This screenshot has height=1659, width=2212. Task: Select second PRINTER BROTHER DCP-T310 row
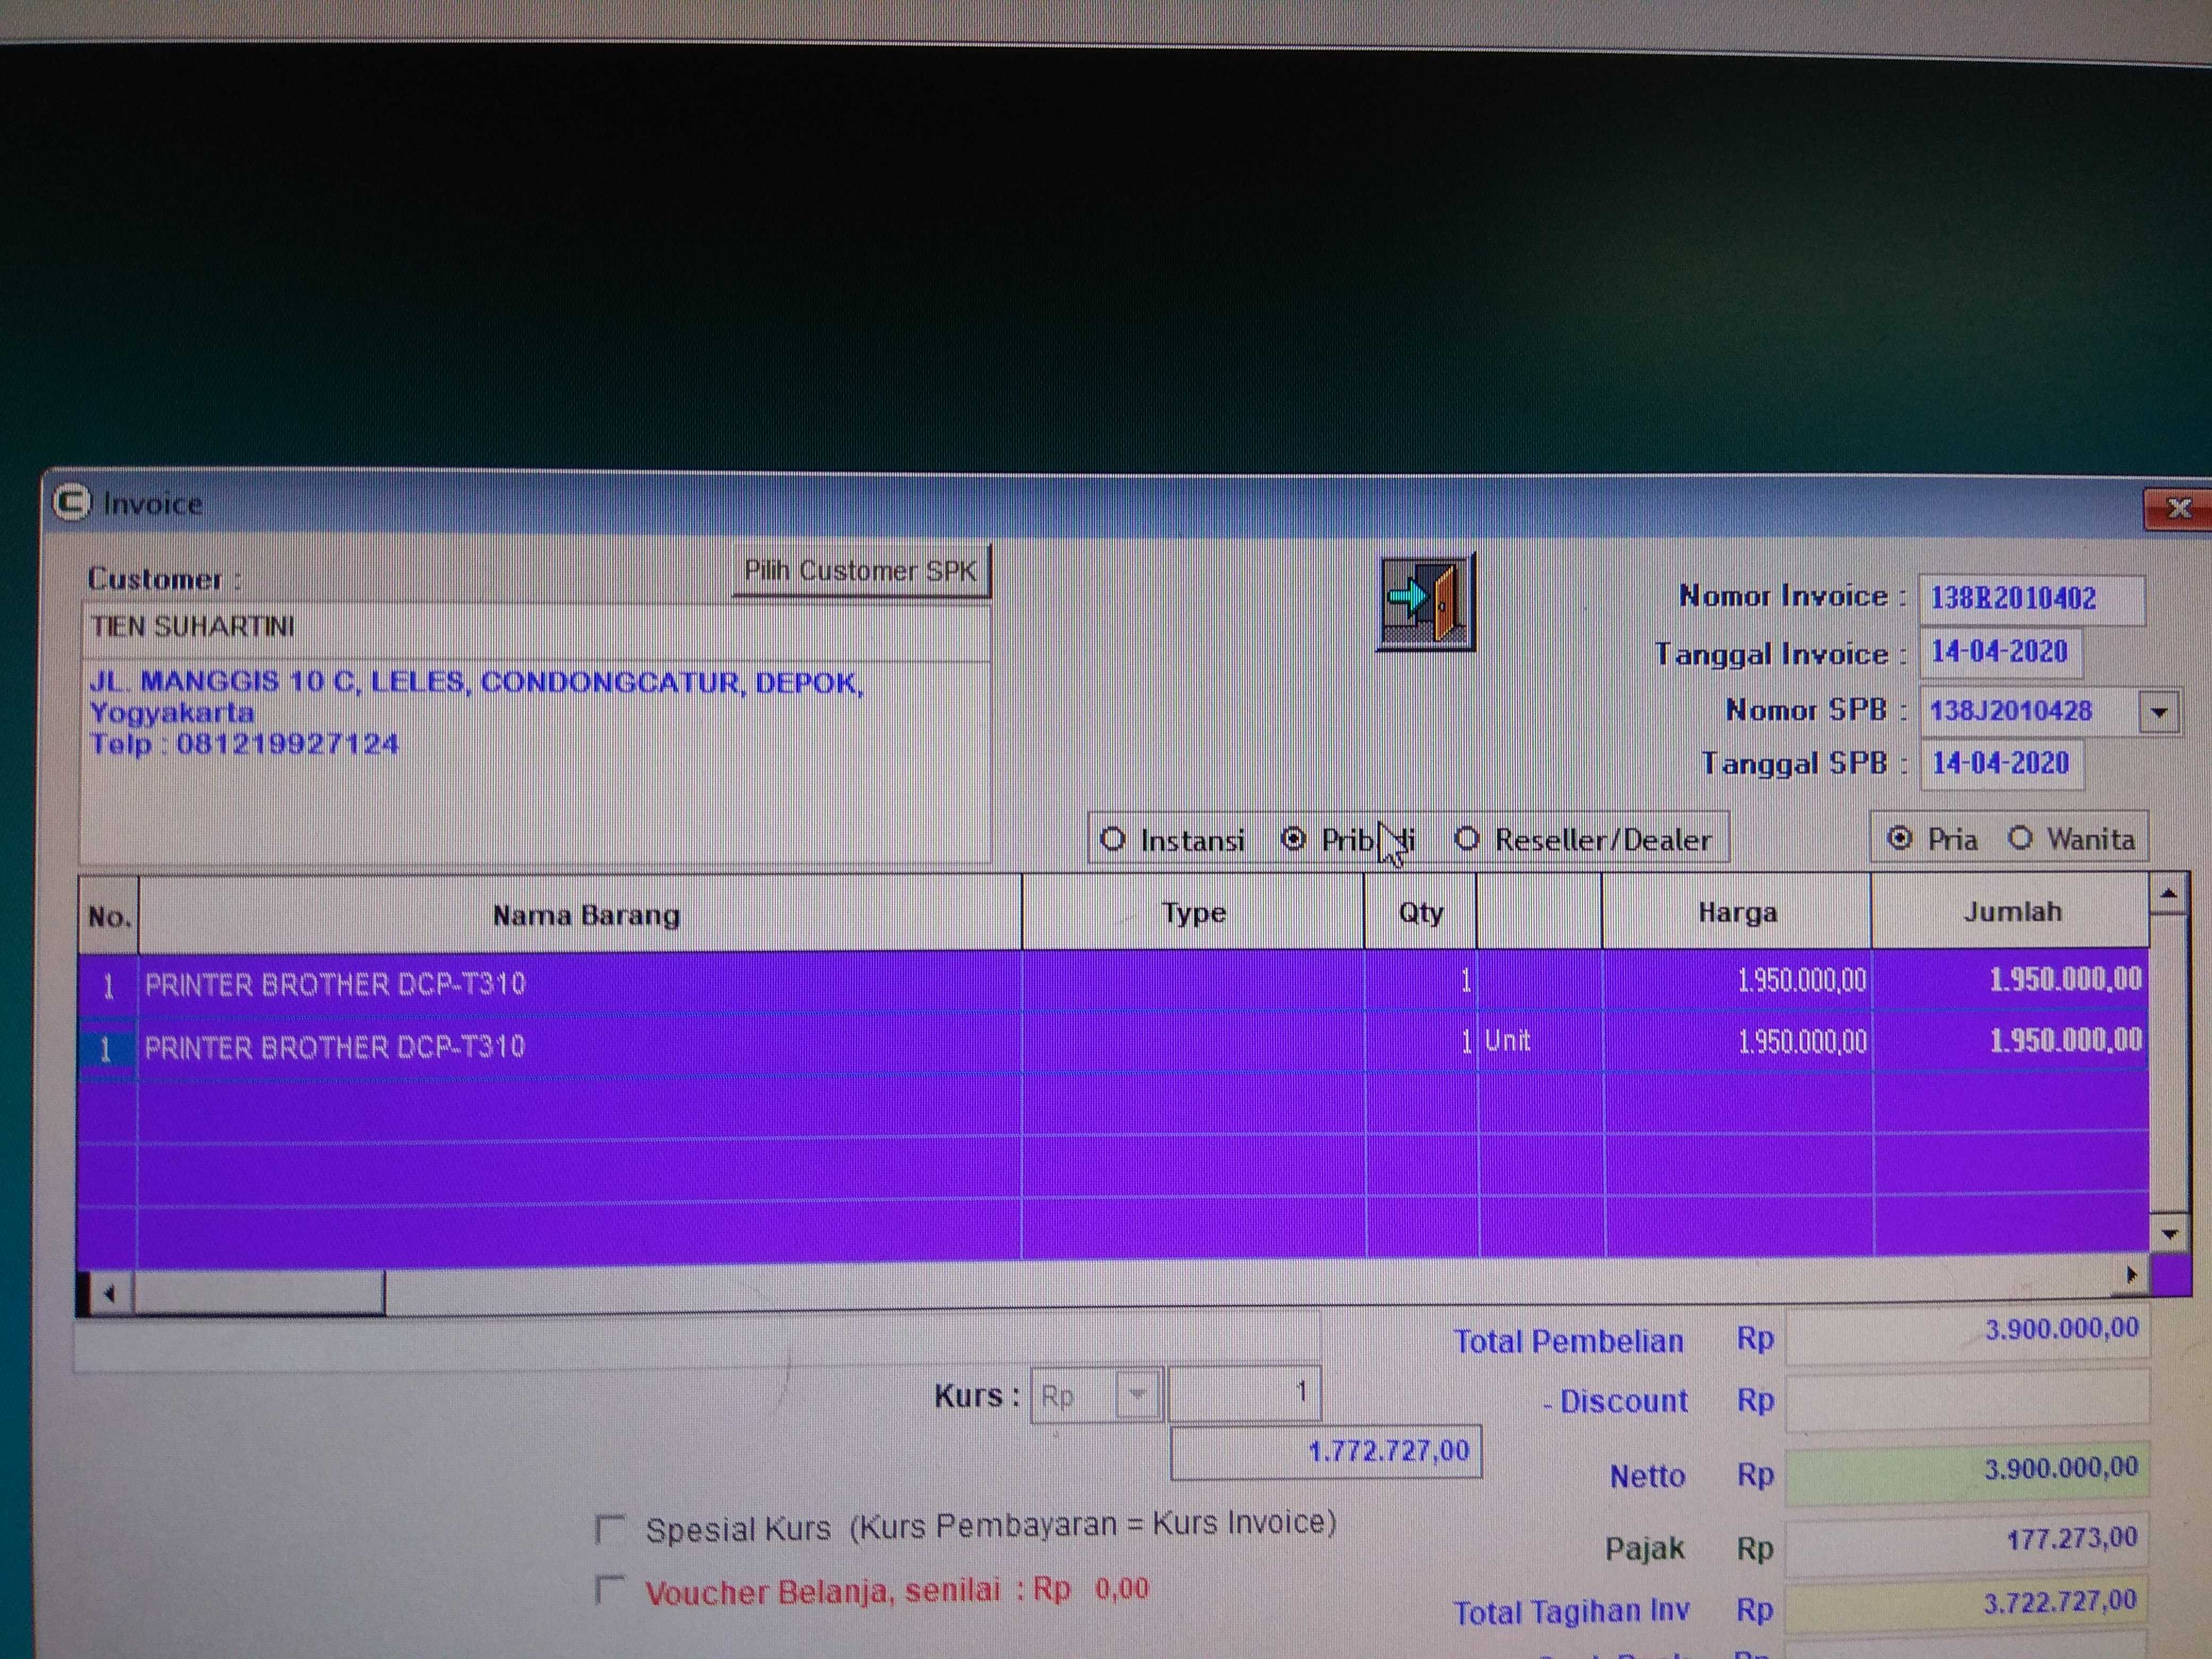tap(334, 1047)
